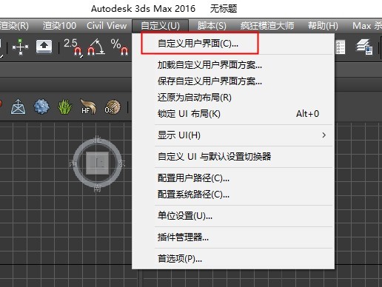Toggle the percent snap icon
This screenshot has height=287, width=382.
[x=120, y=47]
